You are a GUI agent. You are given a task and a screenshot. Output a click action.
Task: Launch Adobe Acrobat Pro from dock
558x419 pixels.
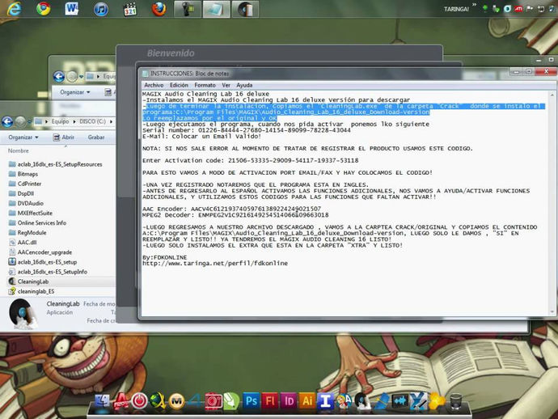[120, 401]
